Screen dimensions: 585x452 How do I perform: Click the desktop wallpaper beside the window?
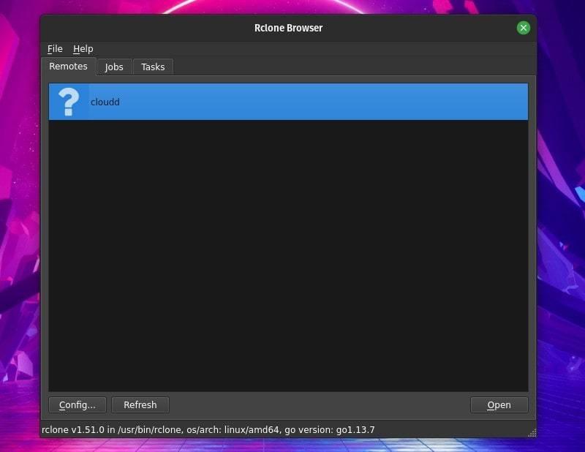pyautogui.click(x=18, y=219)
